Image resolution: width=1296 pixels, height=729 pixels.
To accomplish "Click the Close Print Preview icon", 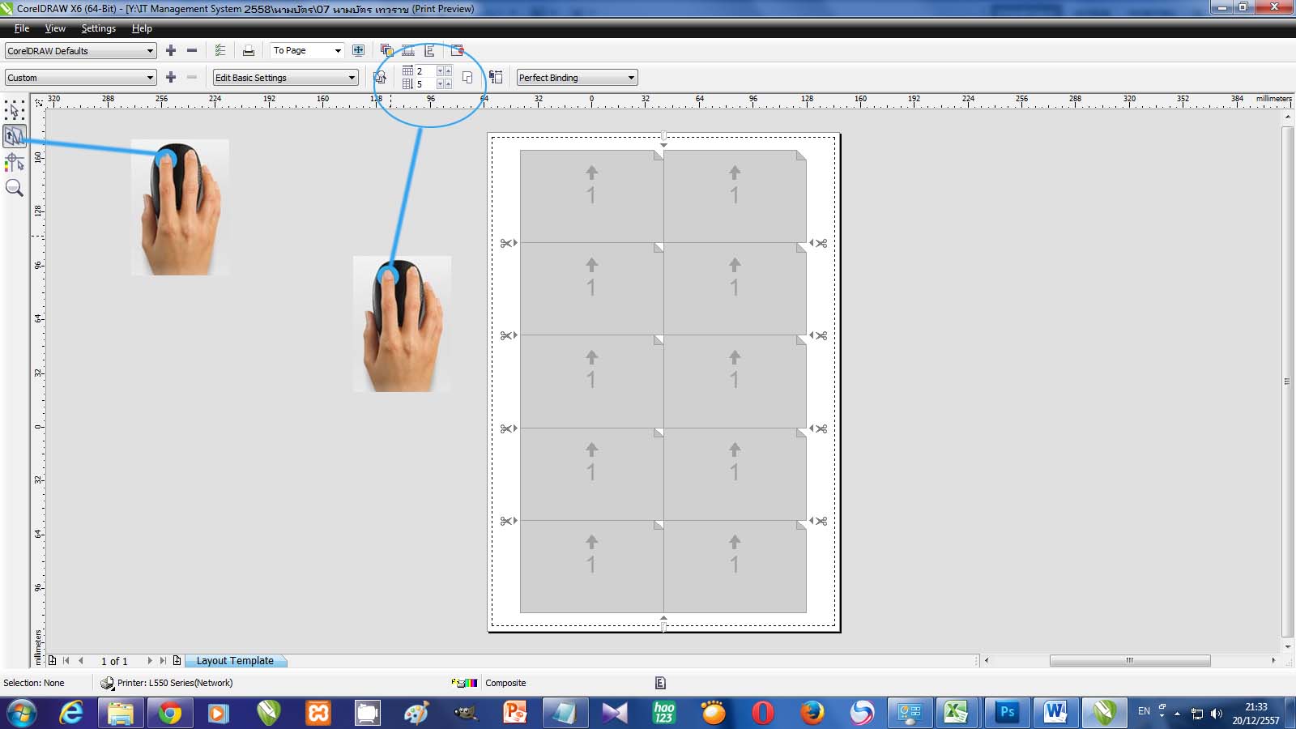I will (x=458, y=50).
